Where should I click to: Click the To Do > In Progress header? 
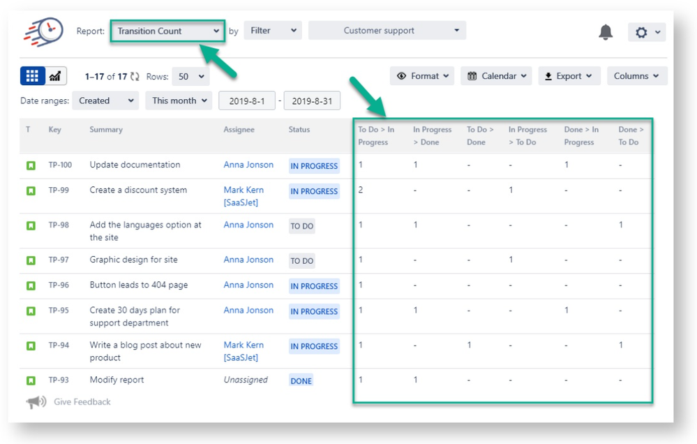[x=376, y=135]
